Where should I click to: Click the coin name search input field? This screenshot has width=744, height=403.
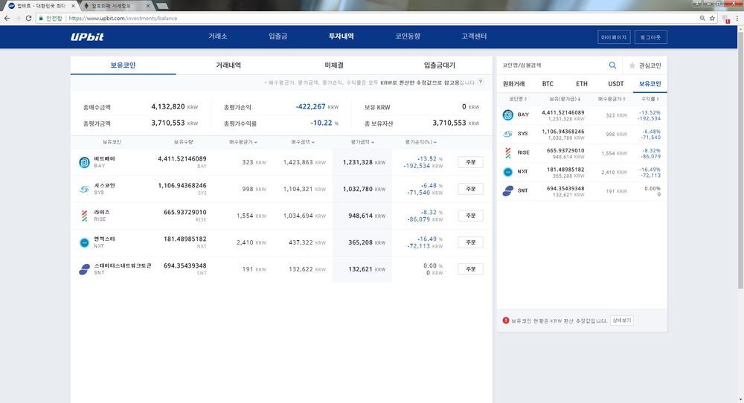coord(552,65)
